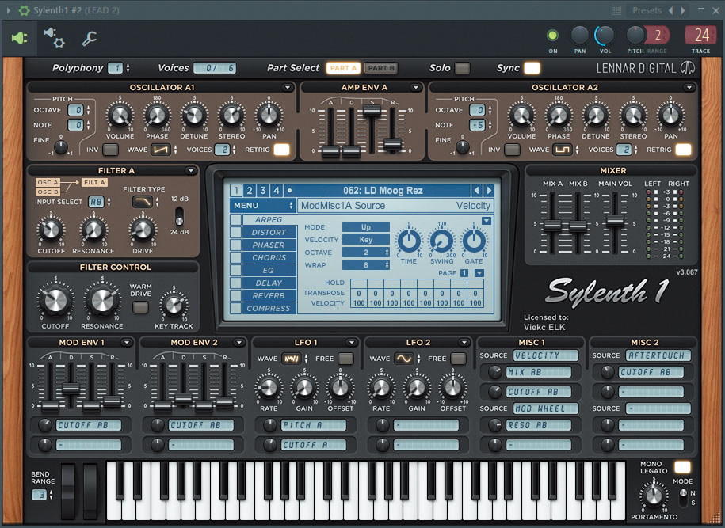Enable the ARPEG effect checkbox
Viewport: 725px width, 528px height.
click(235, 219)
